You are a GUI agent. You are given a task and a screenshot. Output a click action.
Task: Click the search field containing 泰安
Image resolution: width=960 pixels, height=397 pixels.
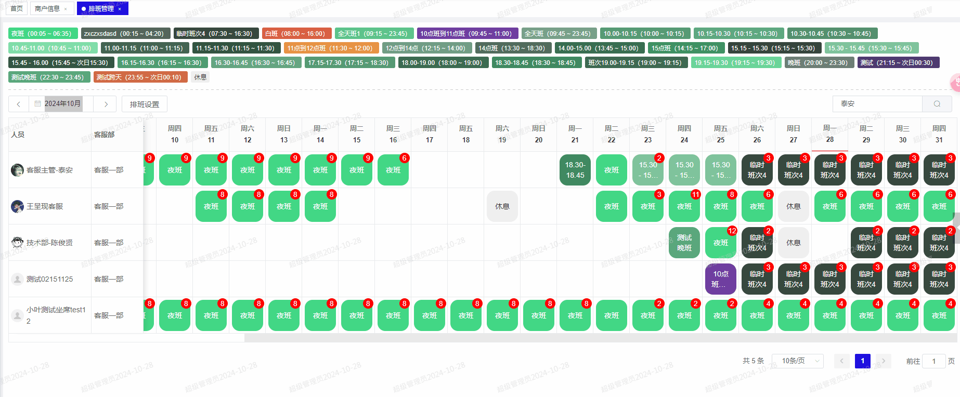coord(878,104)
